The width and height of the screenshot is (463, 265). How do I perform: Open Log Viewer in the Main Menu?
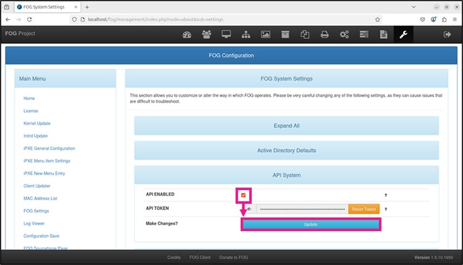(34, 224)
